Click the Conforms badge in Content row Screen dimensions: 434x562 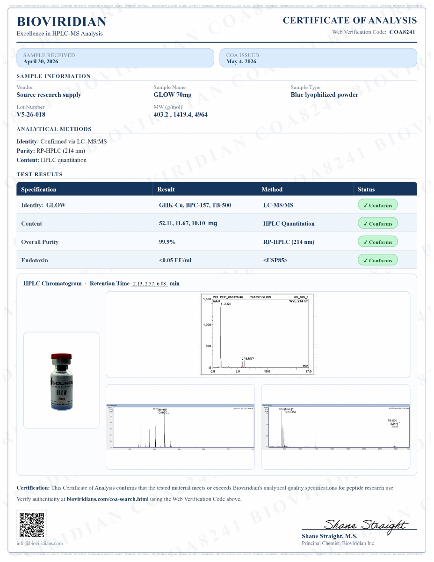[x=378, y=223]
